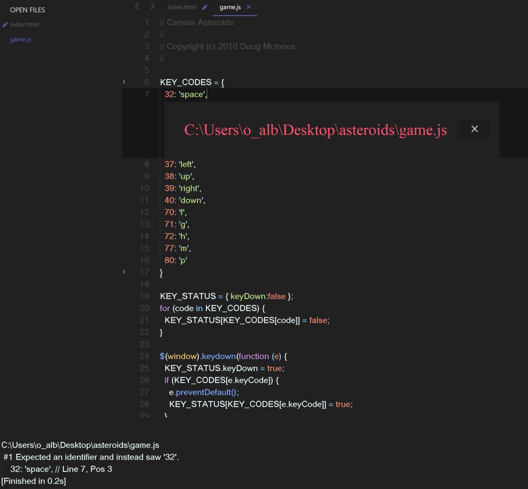Click the '// Line 7, Pos 3' output line
Screen dimensions: 528x489
(x=84, y=469)
